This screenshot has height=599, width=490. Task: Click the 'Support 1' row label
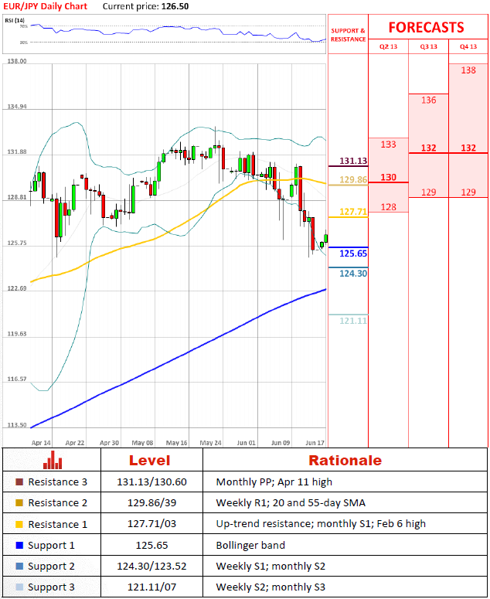pos(51,546)
